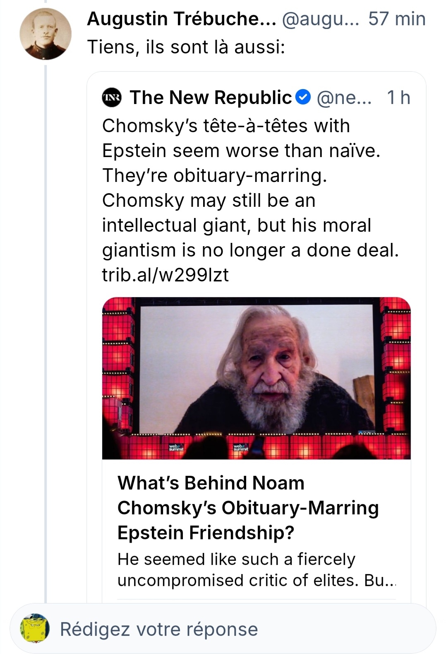Click the Augustin Trébuche display name

pyautogui.click(x=181, y=19)
